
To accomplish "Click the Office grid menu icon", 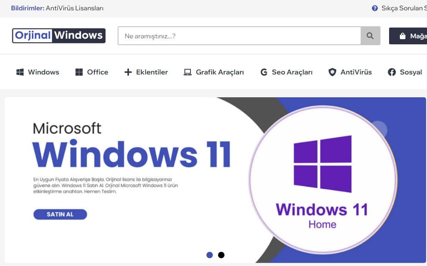I will coord(79,72).
